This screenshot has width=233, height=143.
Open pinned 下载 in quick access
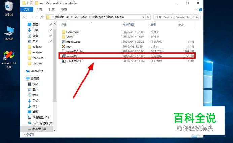(33, 30)
